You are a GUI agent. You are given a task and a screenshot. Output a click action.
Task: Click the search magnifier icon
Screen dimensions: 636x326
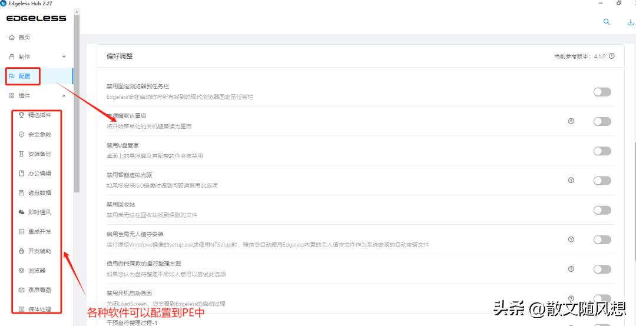(607, 22)
